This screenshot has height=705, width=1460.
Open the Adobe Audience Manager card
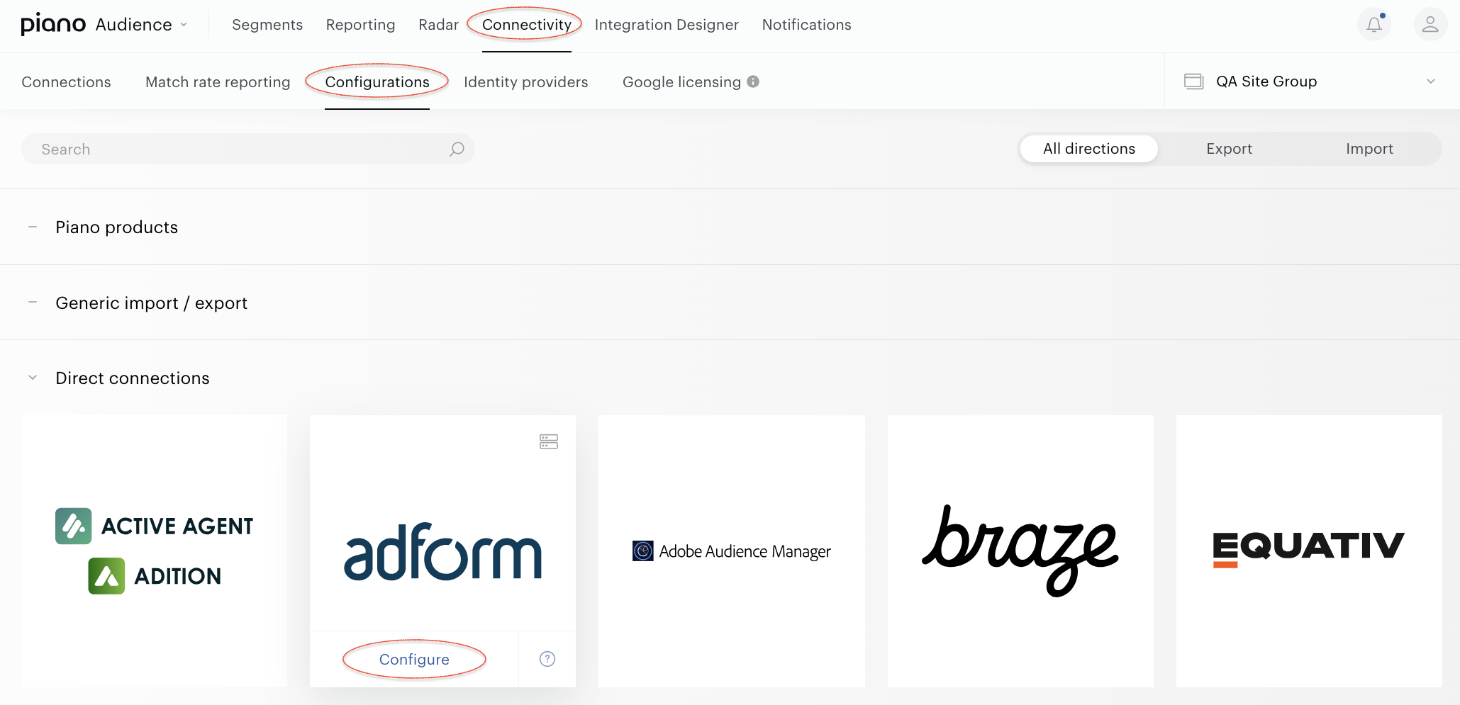(x=732, y=551)
